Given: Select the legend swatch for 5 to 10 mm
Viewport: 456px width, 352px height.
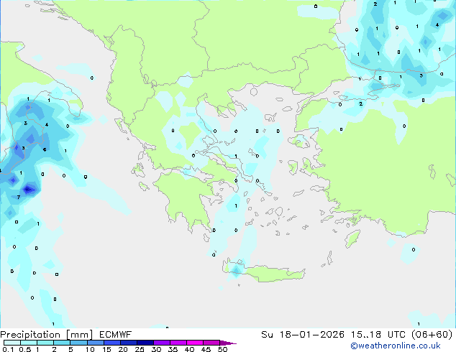Looking at the screenshot, I should (78, 343).
